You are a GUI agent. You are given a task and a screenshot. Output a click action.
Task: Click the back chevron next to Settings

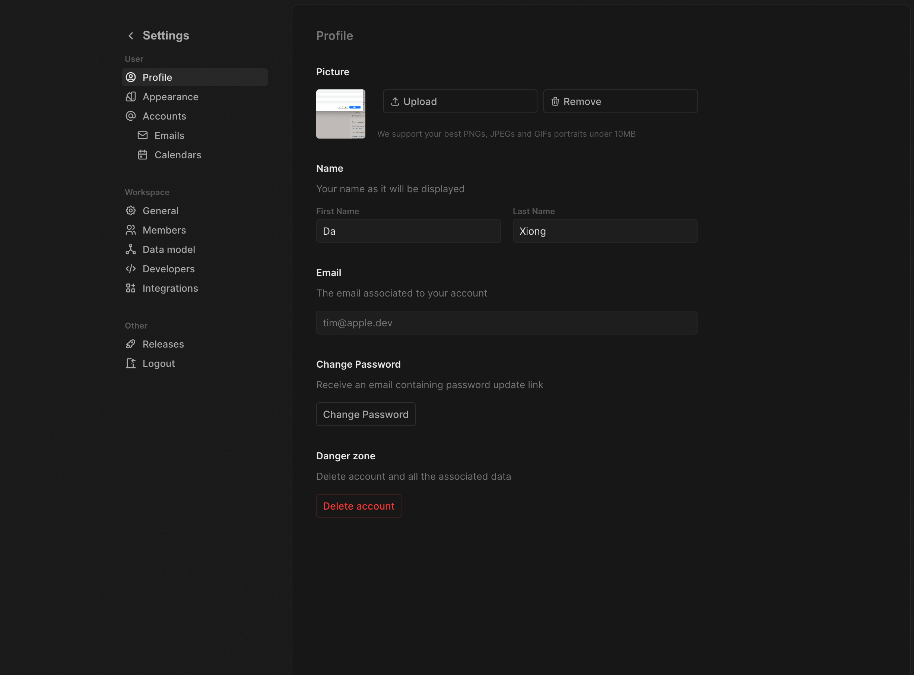[131, 36]
